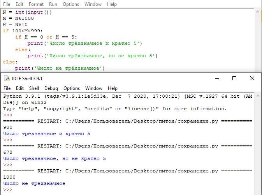The height and width of the screenshot is (195, 262).
Task: Open the Run menu in the editor window
Action: pyautogui.click(x=53, y=4)
